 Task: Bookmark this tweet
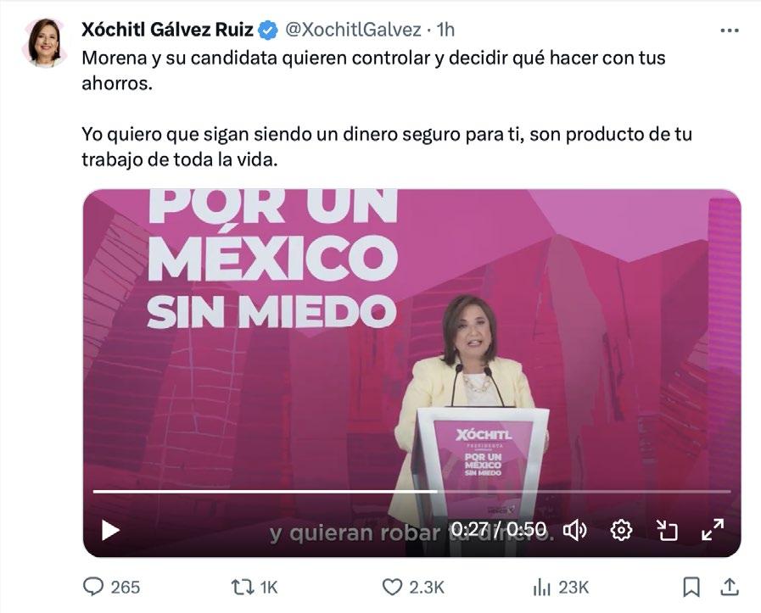(x=691, y=587)
